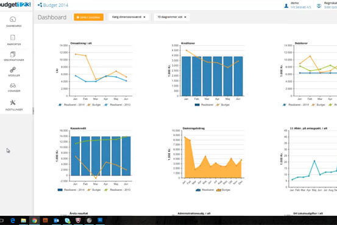Open Outlook from the taskbar
This screenshot has width=337, height=225.
tap(56, 221)
